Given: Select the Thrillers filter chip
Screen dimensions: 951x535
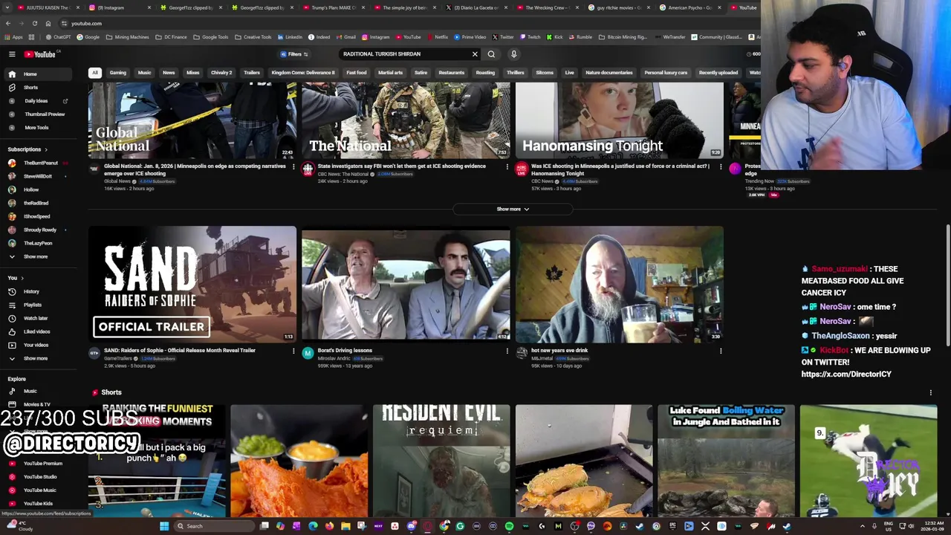Looking at the screenshot, I should click(515, 73).
